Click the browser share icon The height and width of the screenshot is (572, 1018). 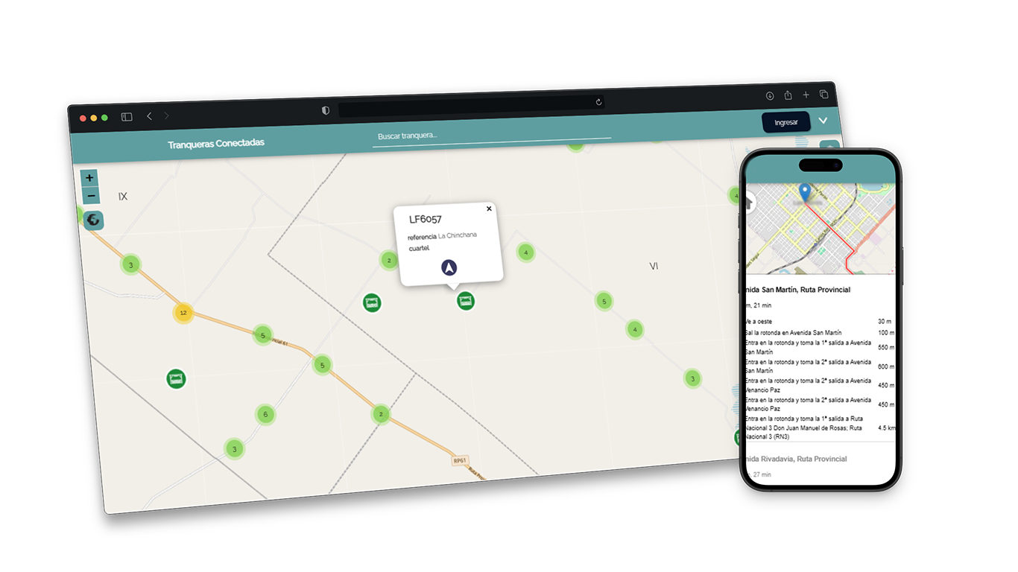pyautogui.click(x=788, y=95)
